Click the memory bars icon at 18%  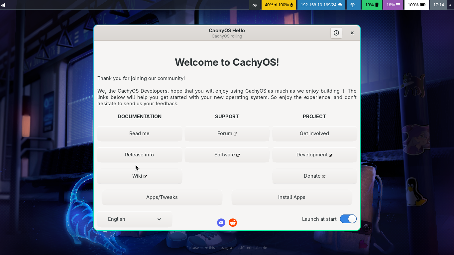[398, 5]
